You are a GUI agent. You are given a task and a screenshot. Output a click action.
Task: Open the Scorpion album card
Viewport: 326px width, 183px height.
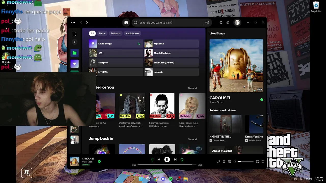[116, 63]
